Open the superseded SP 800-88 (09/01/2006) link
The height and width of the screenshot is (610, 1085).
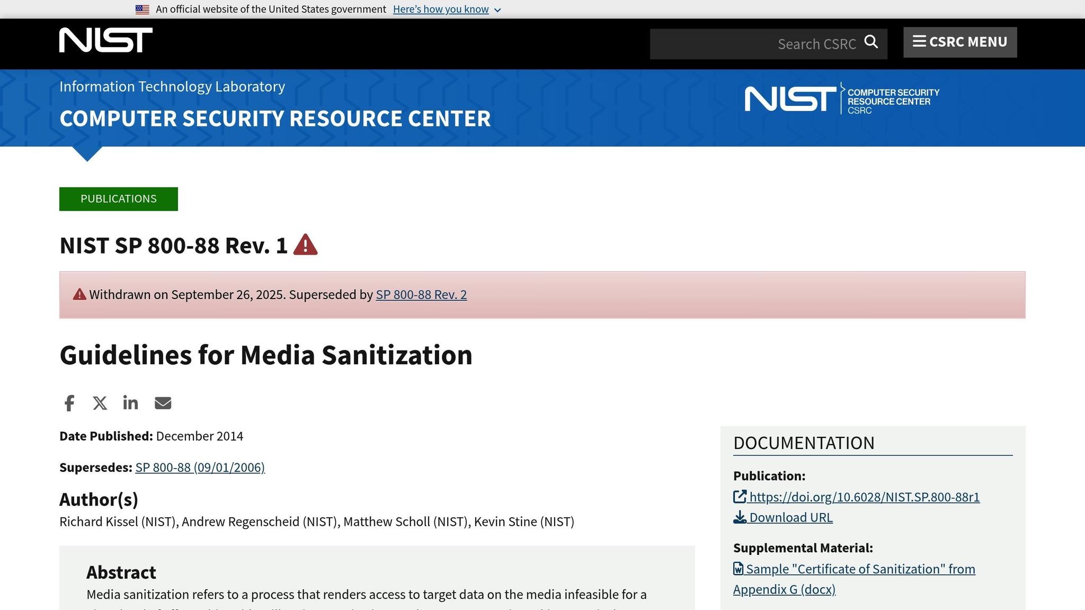click(x=200, y=468)
